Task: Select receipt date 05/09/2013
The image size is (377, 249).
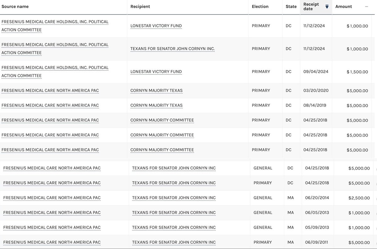Action: click(x=317, y=228)
